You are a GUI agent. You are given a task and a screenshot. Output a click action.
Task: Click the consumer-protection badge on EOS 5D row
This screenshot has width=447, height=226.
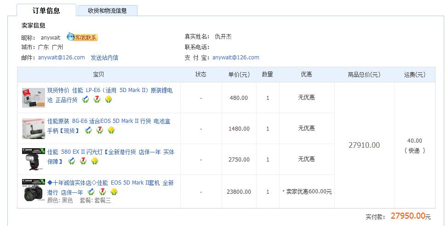(91, 191)
